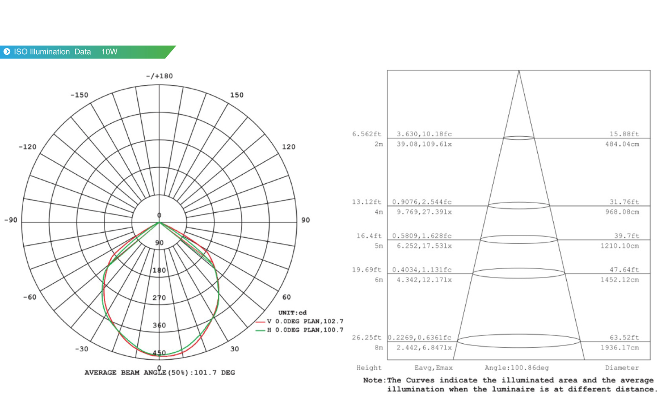The width and height of the screenshot is (657, 396).
Task: Click the '6.562ft' height label
Action: click(x=367, y=134)
